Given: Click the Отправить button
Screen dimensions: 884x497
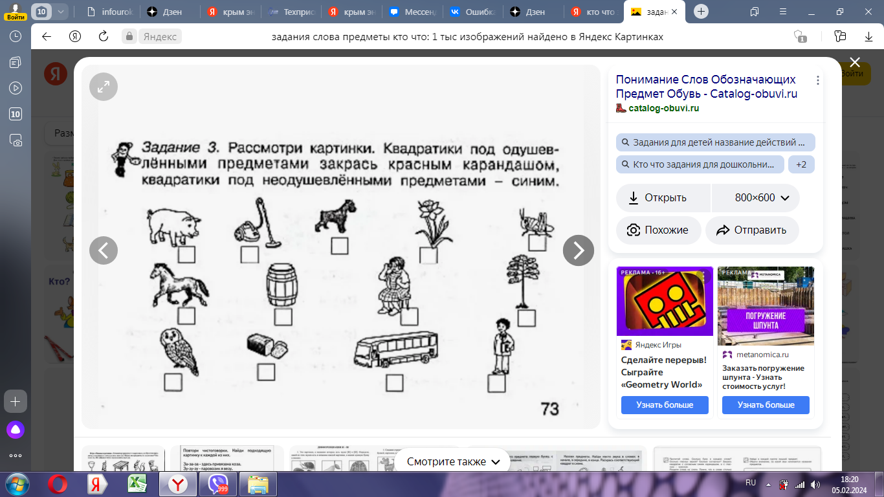Looking at the screenshot, I should pos(752,230).
